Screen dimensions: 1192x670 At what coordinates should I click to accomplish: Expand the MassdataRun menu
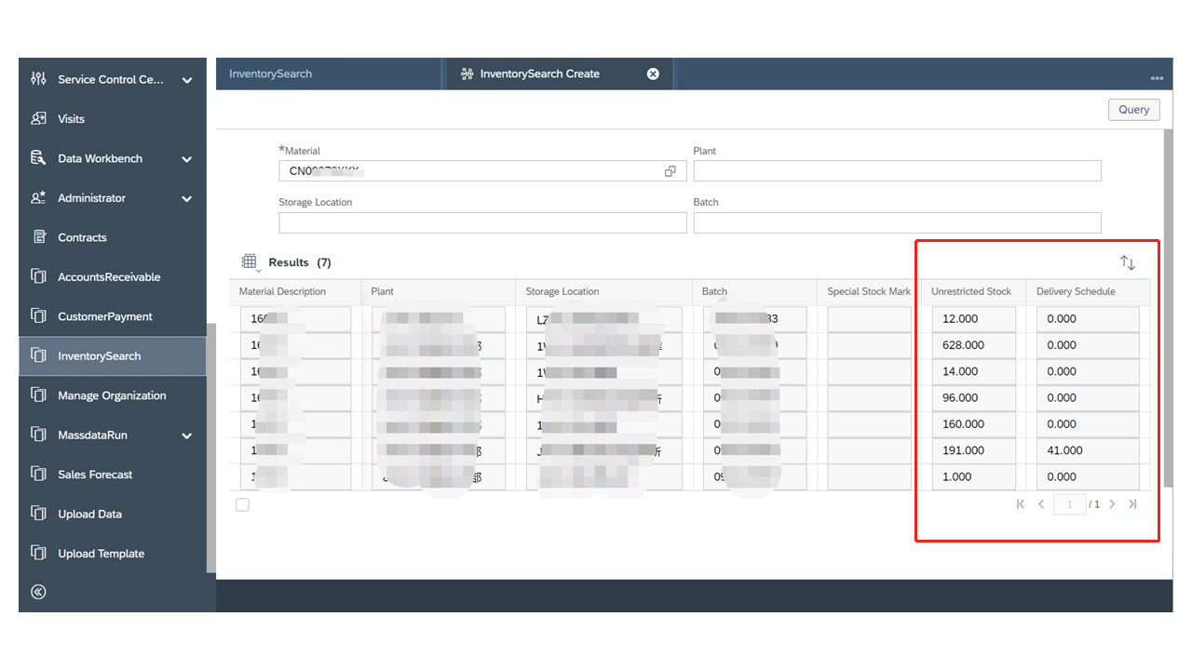(x=187, y=435)
